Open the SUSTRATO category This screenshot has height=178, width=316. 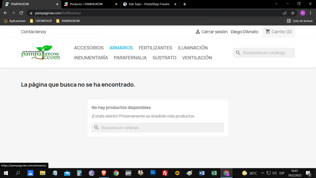(164, 58)
